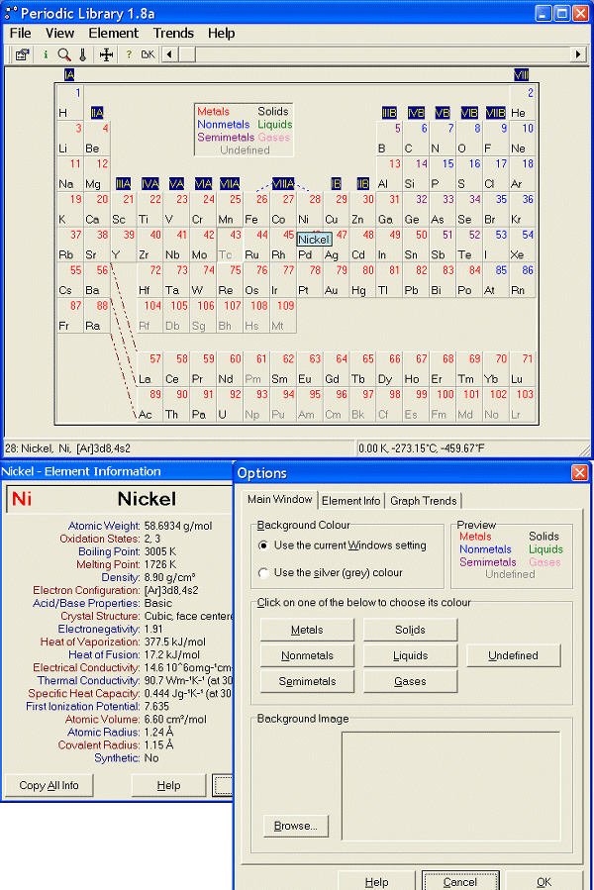Click Copy All Info button
Image resolution: width=594 pixels, height=890 pixels.
tap(49, 785)
